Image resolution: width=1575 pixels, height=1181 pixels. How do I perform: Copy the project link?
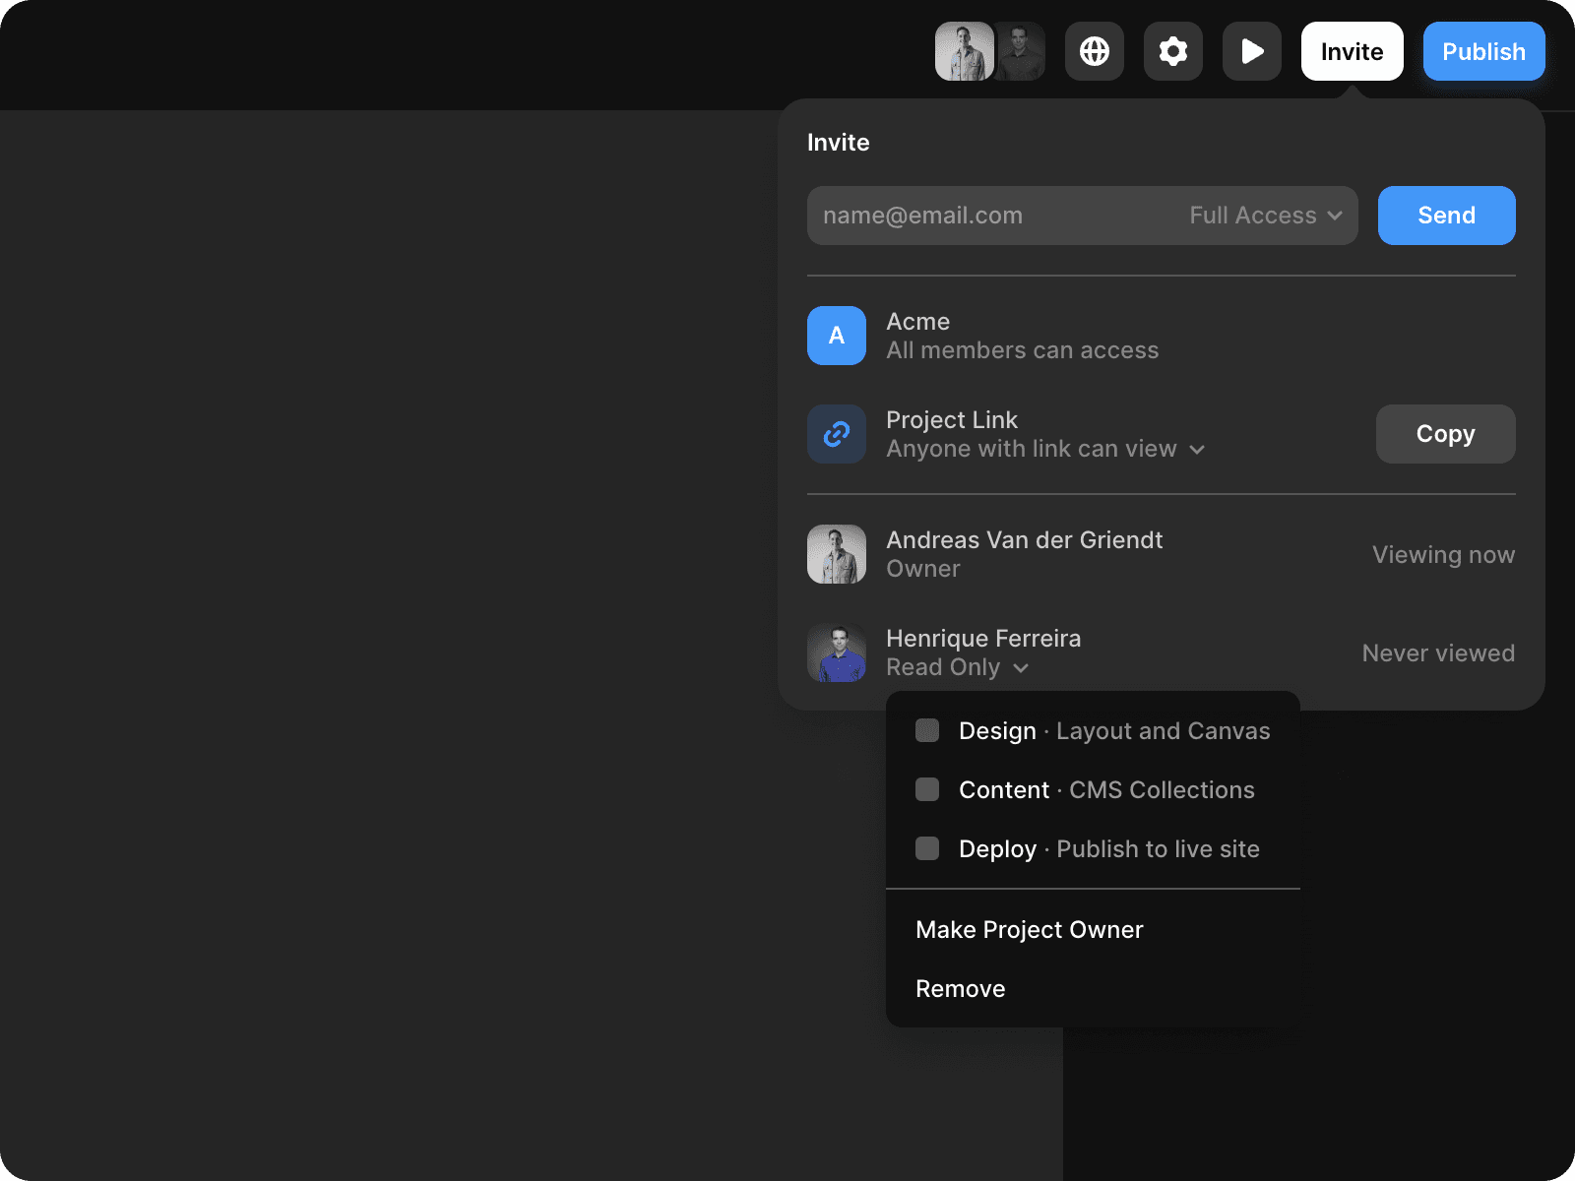pyautogui.click(x=1445, y=434)
